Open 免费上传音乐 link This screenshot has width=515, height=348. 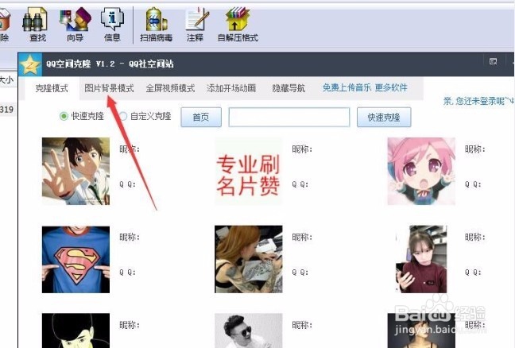[x=347, y=87]
